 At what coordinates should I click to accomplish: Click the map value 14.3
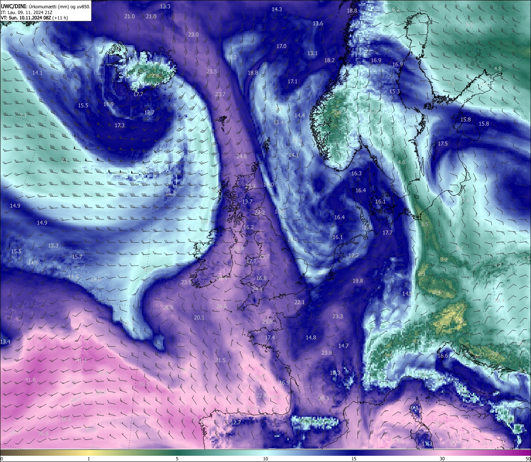tap(277, 10)
